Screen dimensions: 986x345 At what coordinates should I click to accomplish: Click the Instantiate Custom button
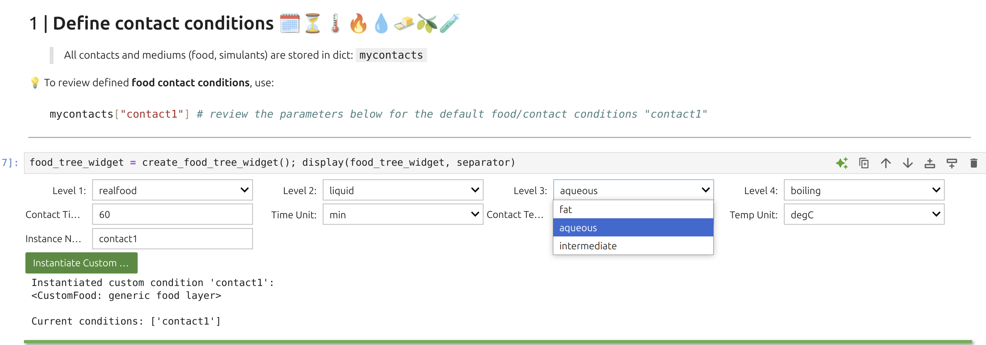coord(81,263)
